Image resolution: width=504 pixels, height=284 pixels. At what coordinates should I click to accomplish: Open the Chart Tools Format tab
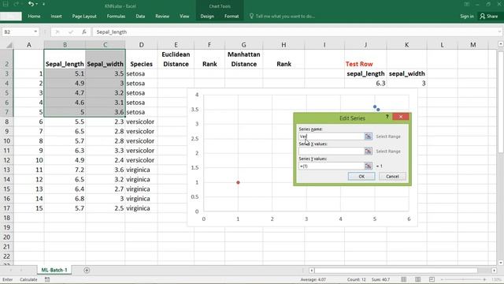(x=232, y=16)
